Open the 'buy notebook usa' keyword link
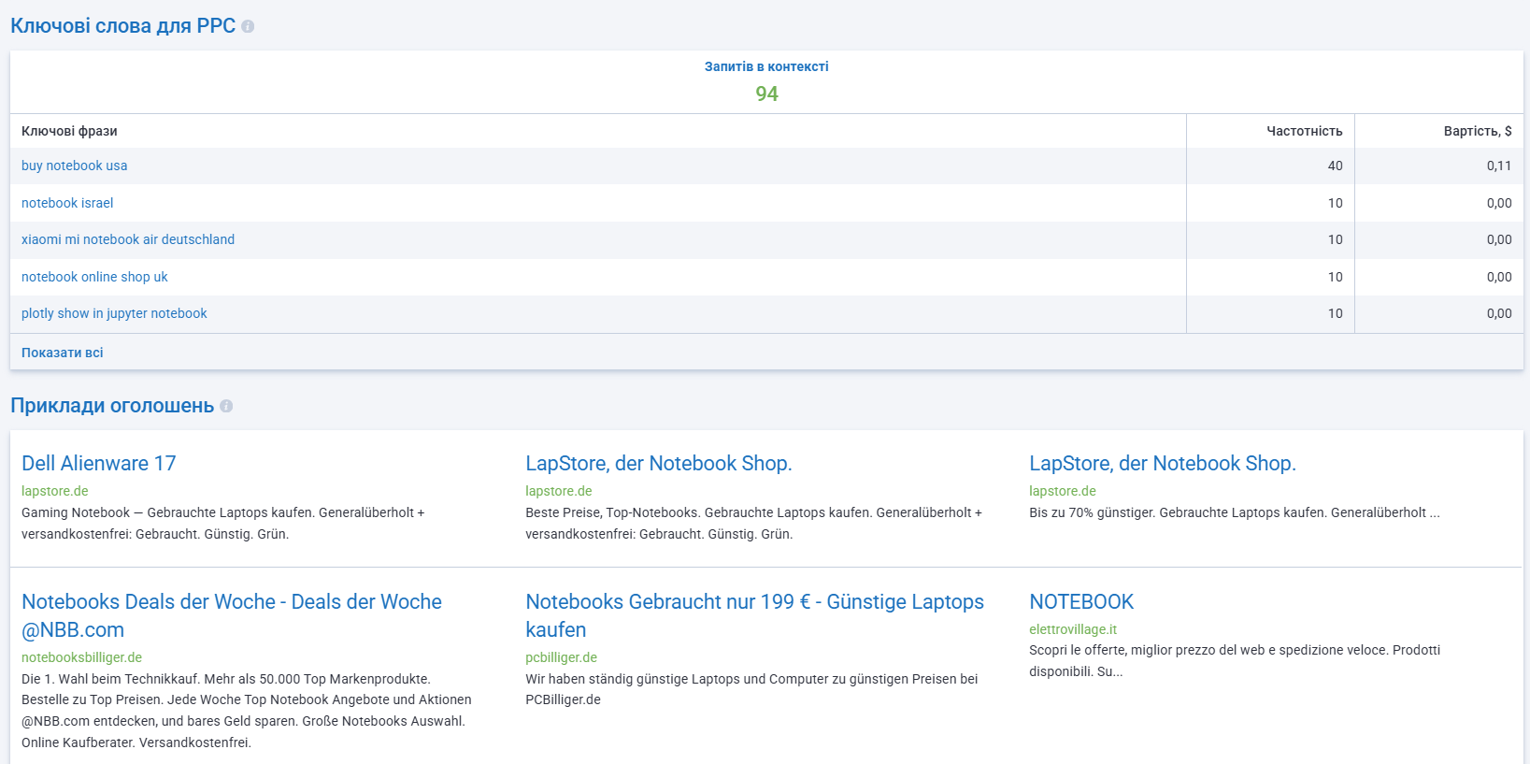 point(74,166)
